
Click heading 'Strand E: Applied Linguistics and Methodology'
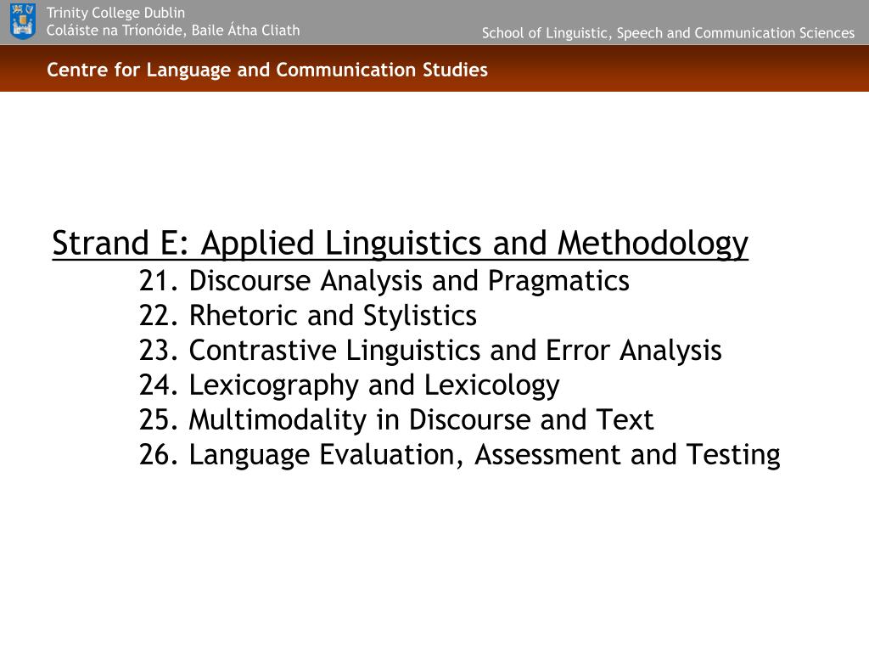(x=401, y=244)
